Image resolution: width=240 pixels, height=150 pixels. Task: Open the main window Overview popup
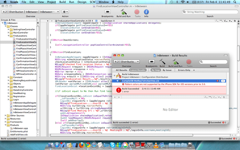coord(31,12)
